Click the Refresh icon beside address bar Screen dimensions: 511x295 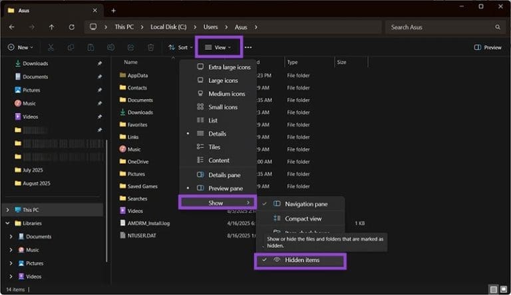coord(71,27)
